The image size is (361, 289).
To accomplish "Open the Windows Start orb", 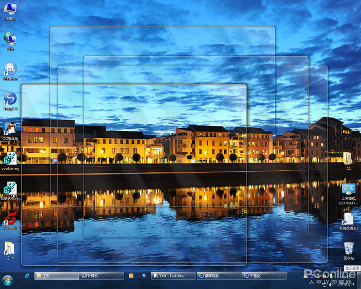I will tap(8, 280).
